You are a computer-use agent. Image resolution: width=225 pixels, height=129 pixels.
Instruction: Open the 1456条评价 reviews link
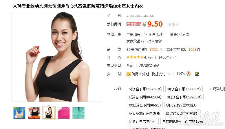pyautogui.click(x=167, y=57)
